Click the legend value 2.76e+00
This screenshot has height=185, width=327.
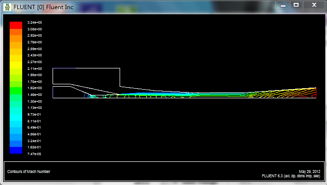(x=35, y=42)
